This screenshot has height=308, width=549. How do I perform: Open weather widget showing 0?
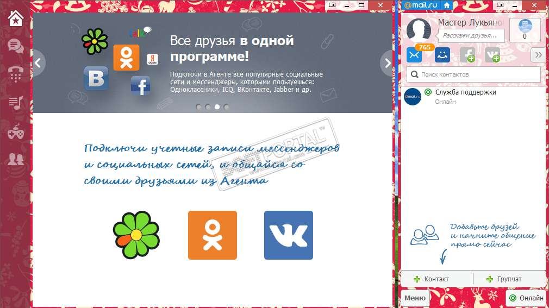coord(525,29)
